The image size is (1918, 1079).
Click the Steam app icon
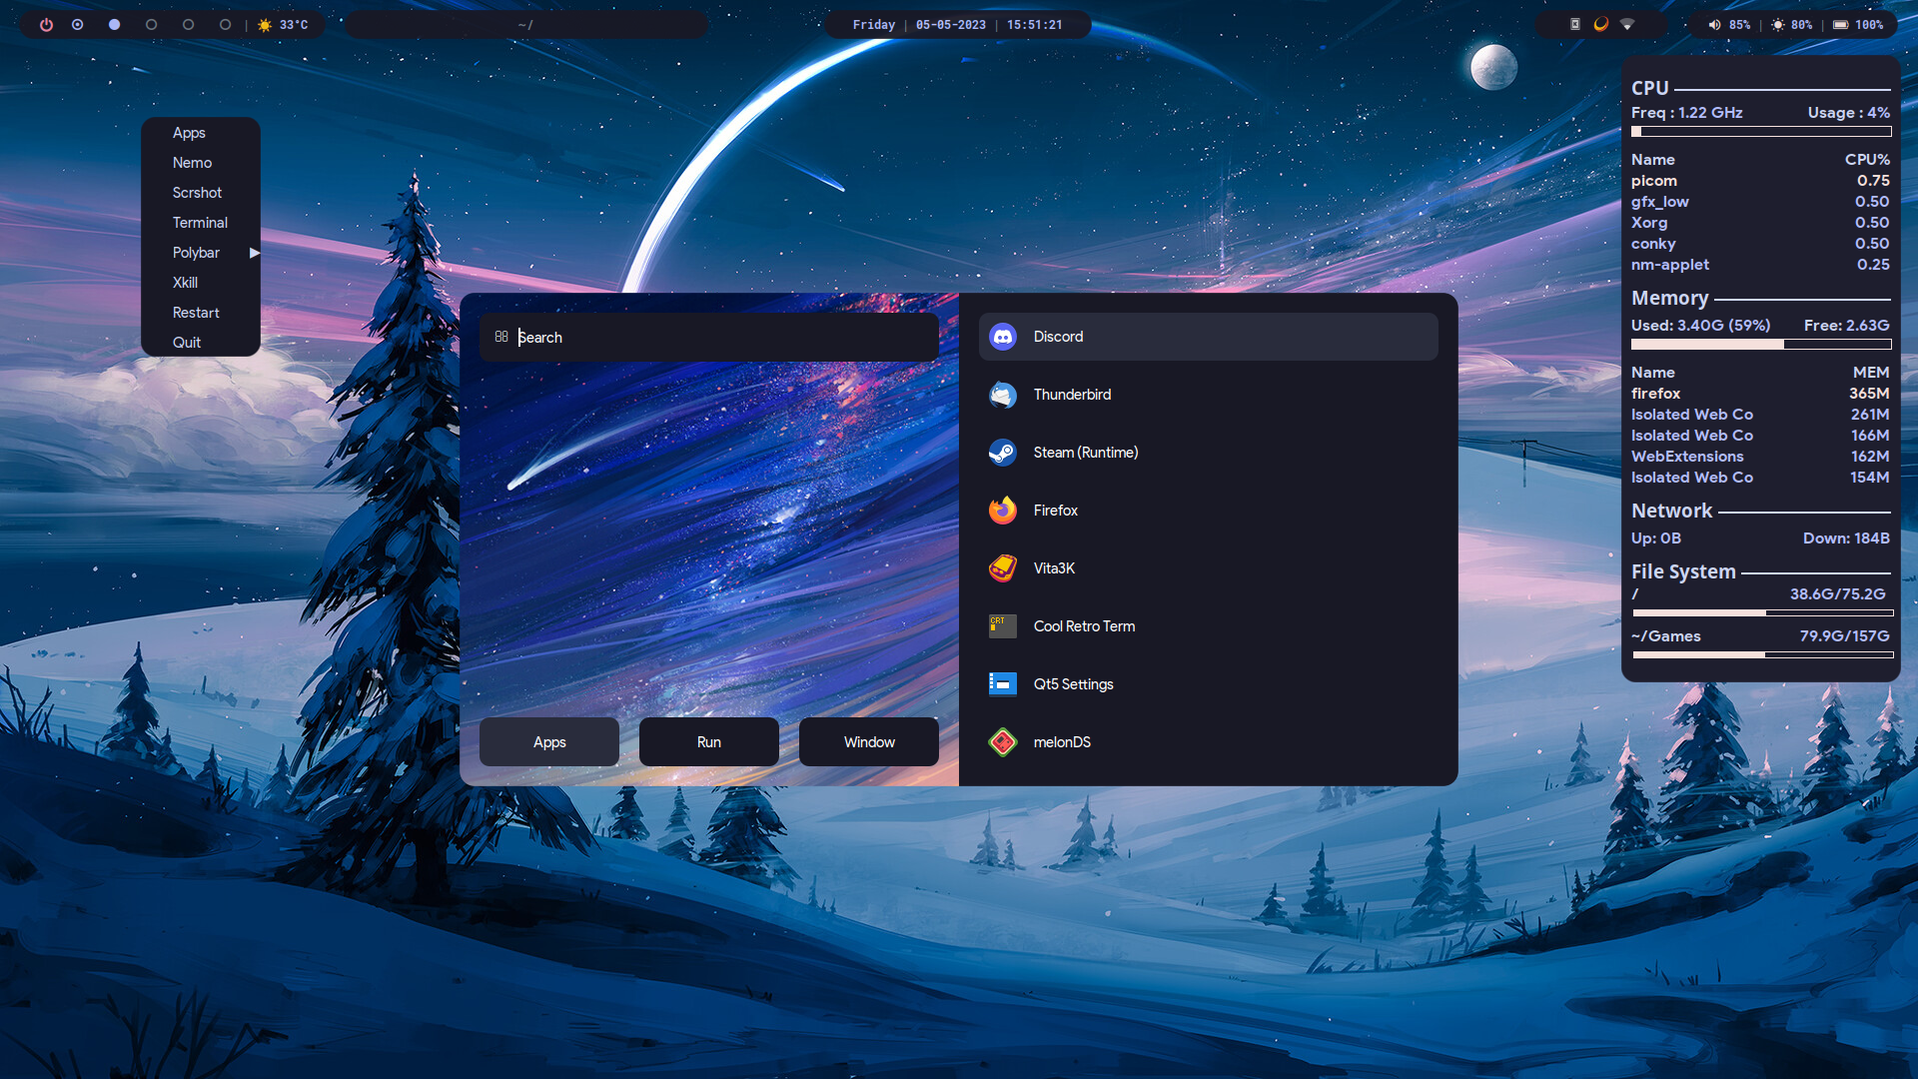pos(1003,453)
